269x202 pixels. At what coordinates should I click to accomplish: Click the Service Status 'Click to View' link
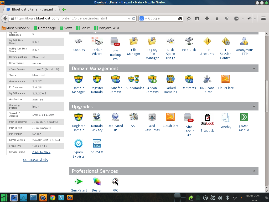[41, 152]
